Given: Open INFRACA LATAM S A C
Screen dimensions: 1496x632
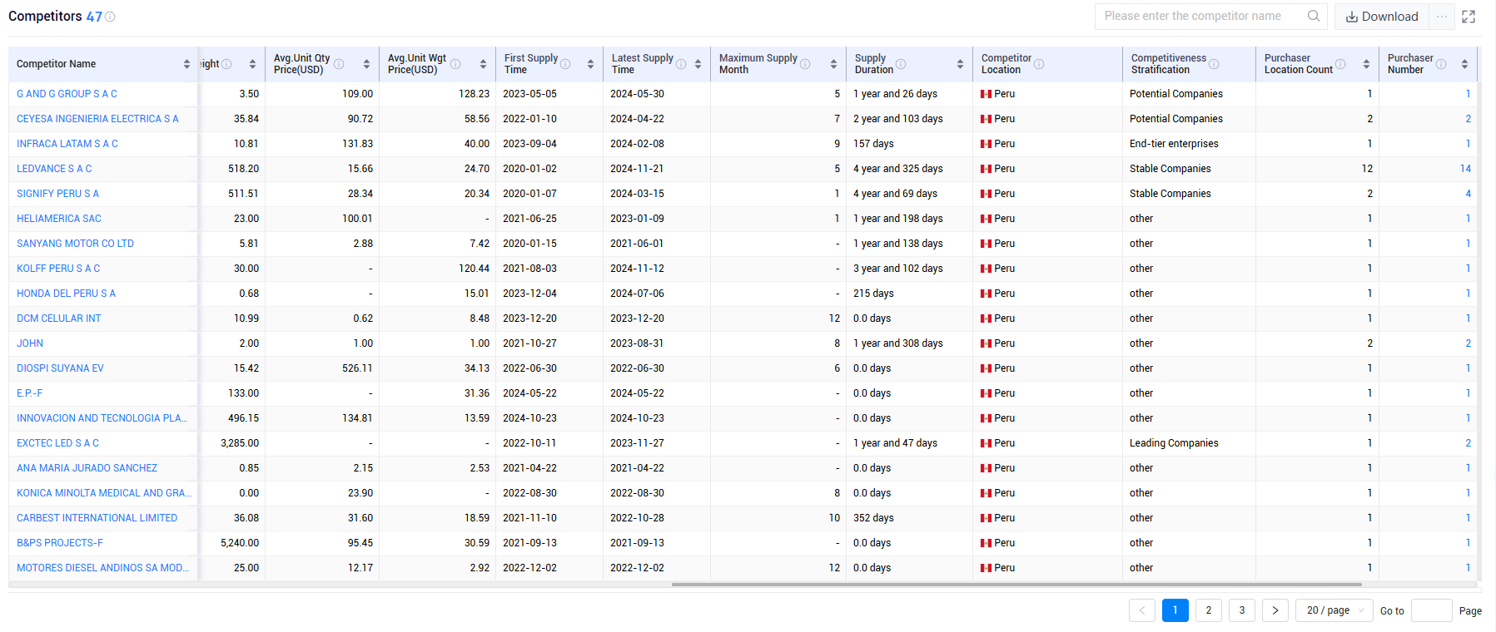Looking at the screenshot, I should pyautogui.click(x=67, y=144).
